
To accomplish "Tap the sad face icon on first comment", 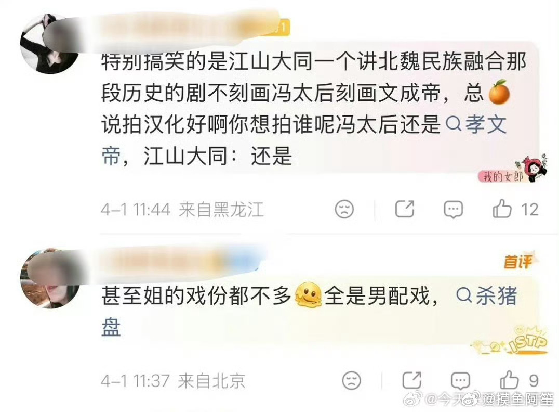I will (x=344, y=209).
